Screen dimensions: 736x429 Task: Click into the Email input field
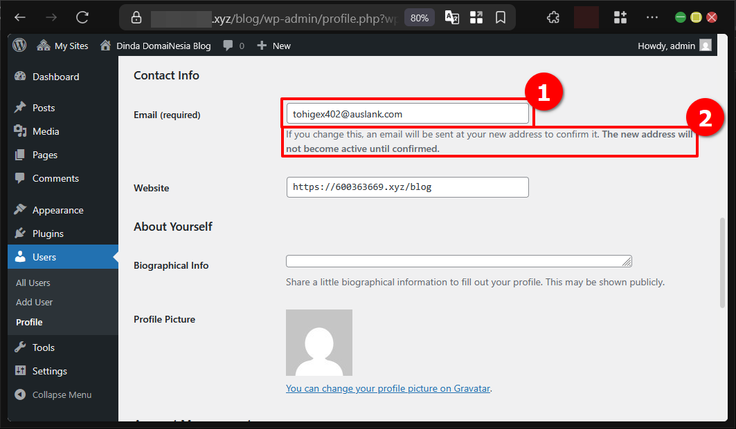(x=407, y=114)
